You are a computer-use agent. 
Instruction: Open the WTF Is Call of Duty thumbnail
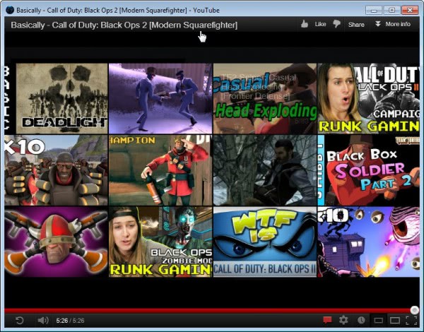click(265, 242)
